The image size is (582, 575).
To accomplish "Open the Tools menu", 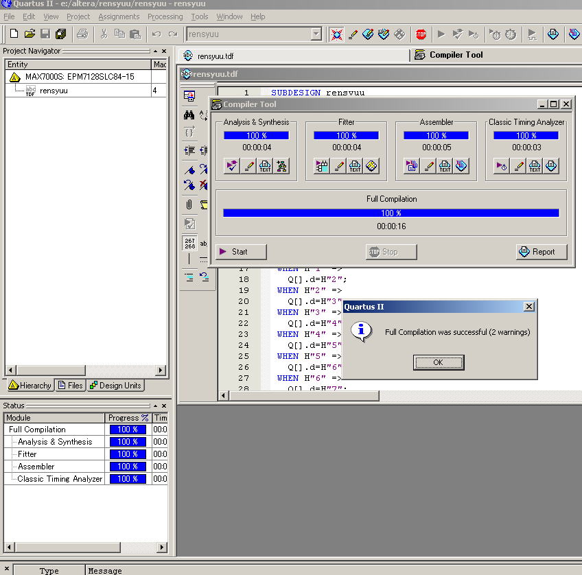I will [x=200, y=16].
